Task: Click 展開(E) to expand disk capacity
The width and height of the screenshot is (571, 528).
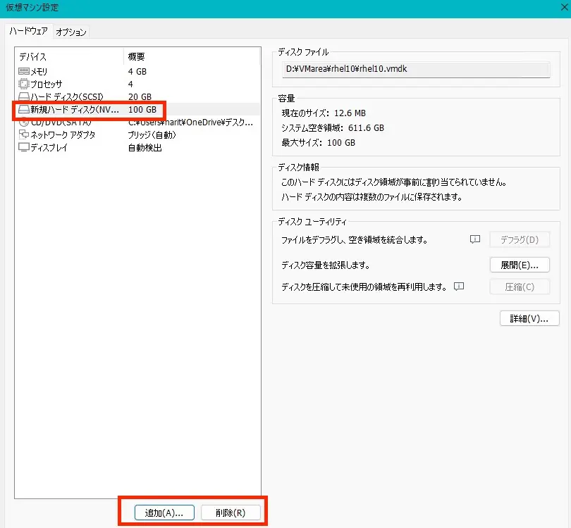Action: pyautogui.click(x=520, y=263)
